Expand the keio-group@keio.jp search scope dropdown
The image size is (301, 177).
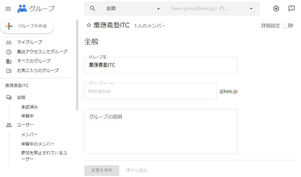(251, 9)
